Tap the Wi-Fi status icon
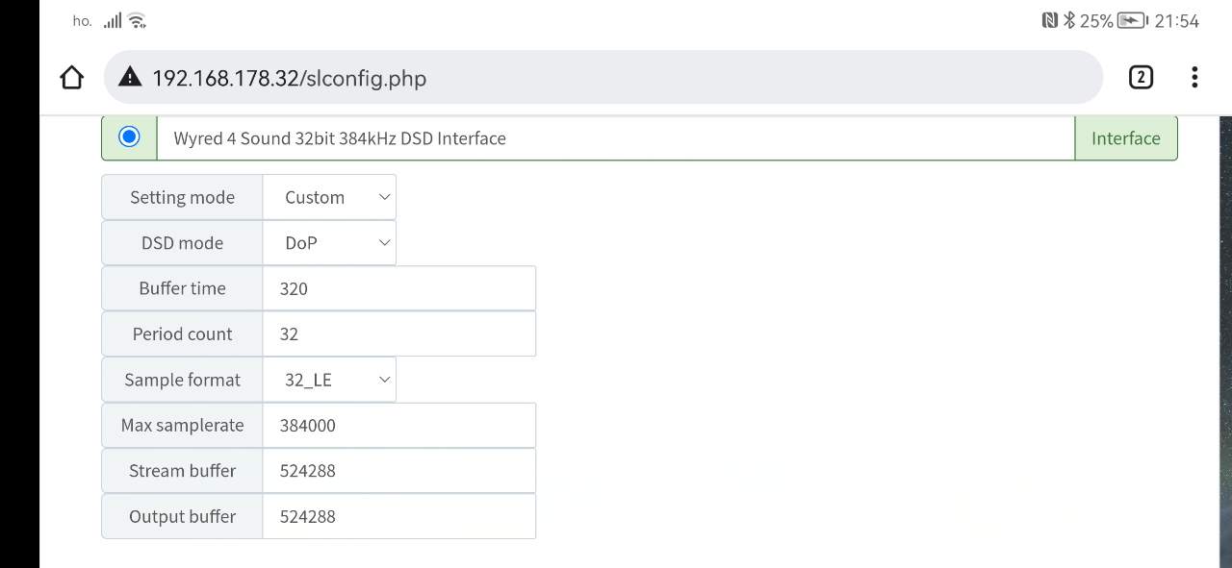The image size is (1232, 568). [137, 20]
